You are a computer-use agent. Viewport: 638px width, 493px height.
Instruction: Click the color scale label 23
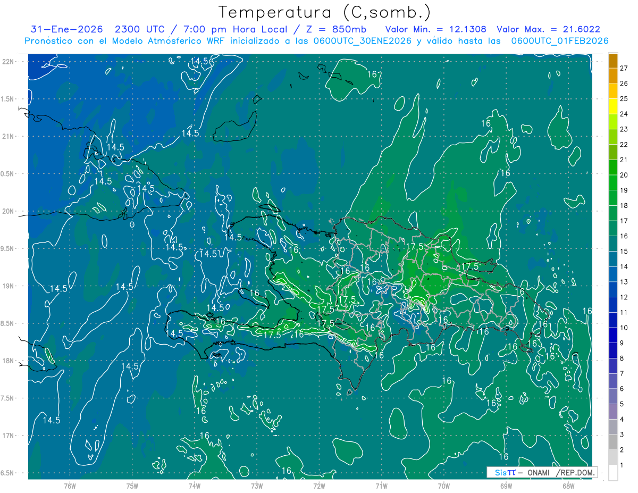click(624, 129)
